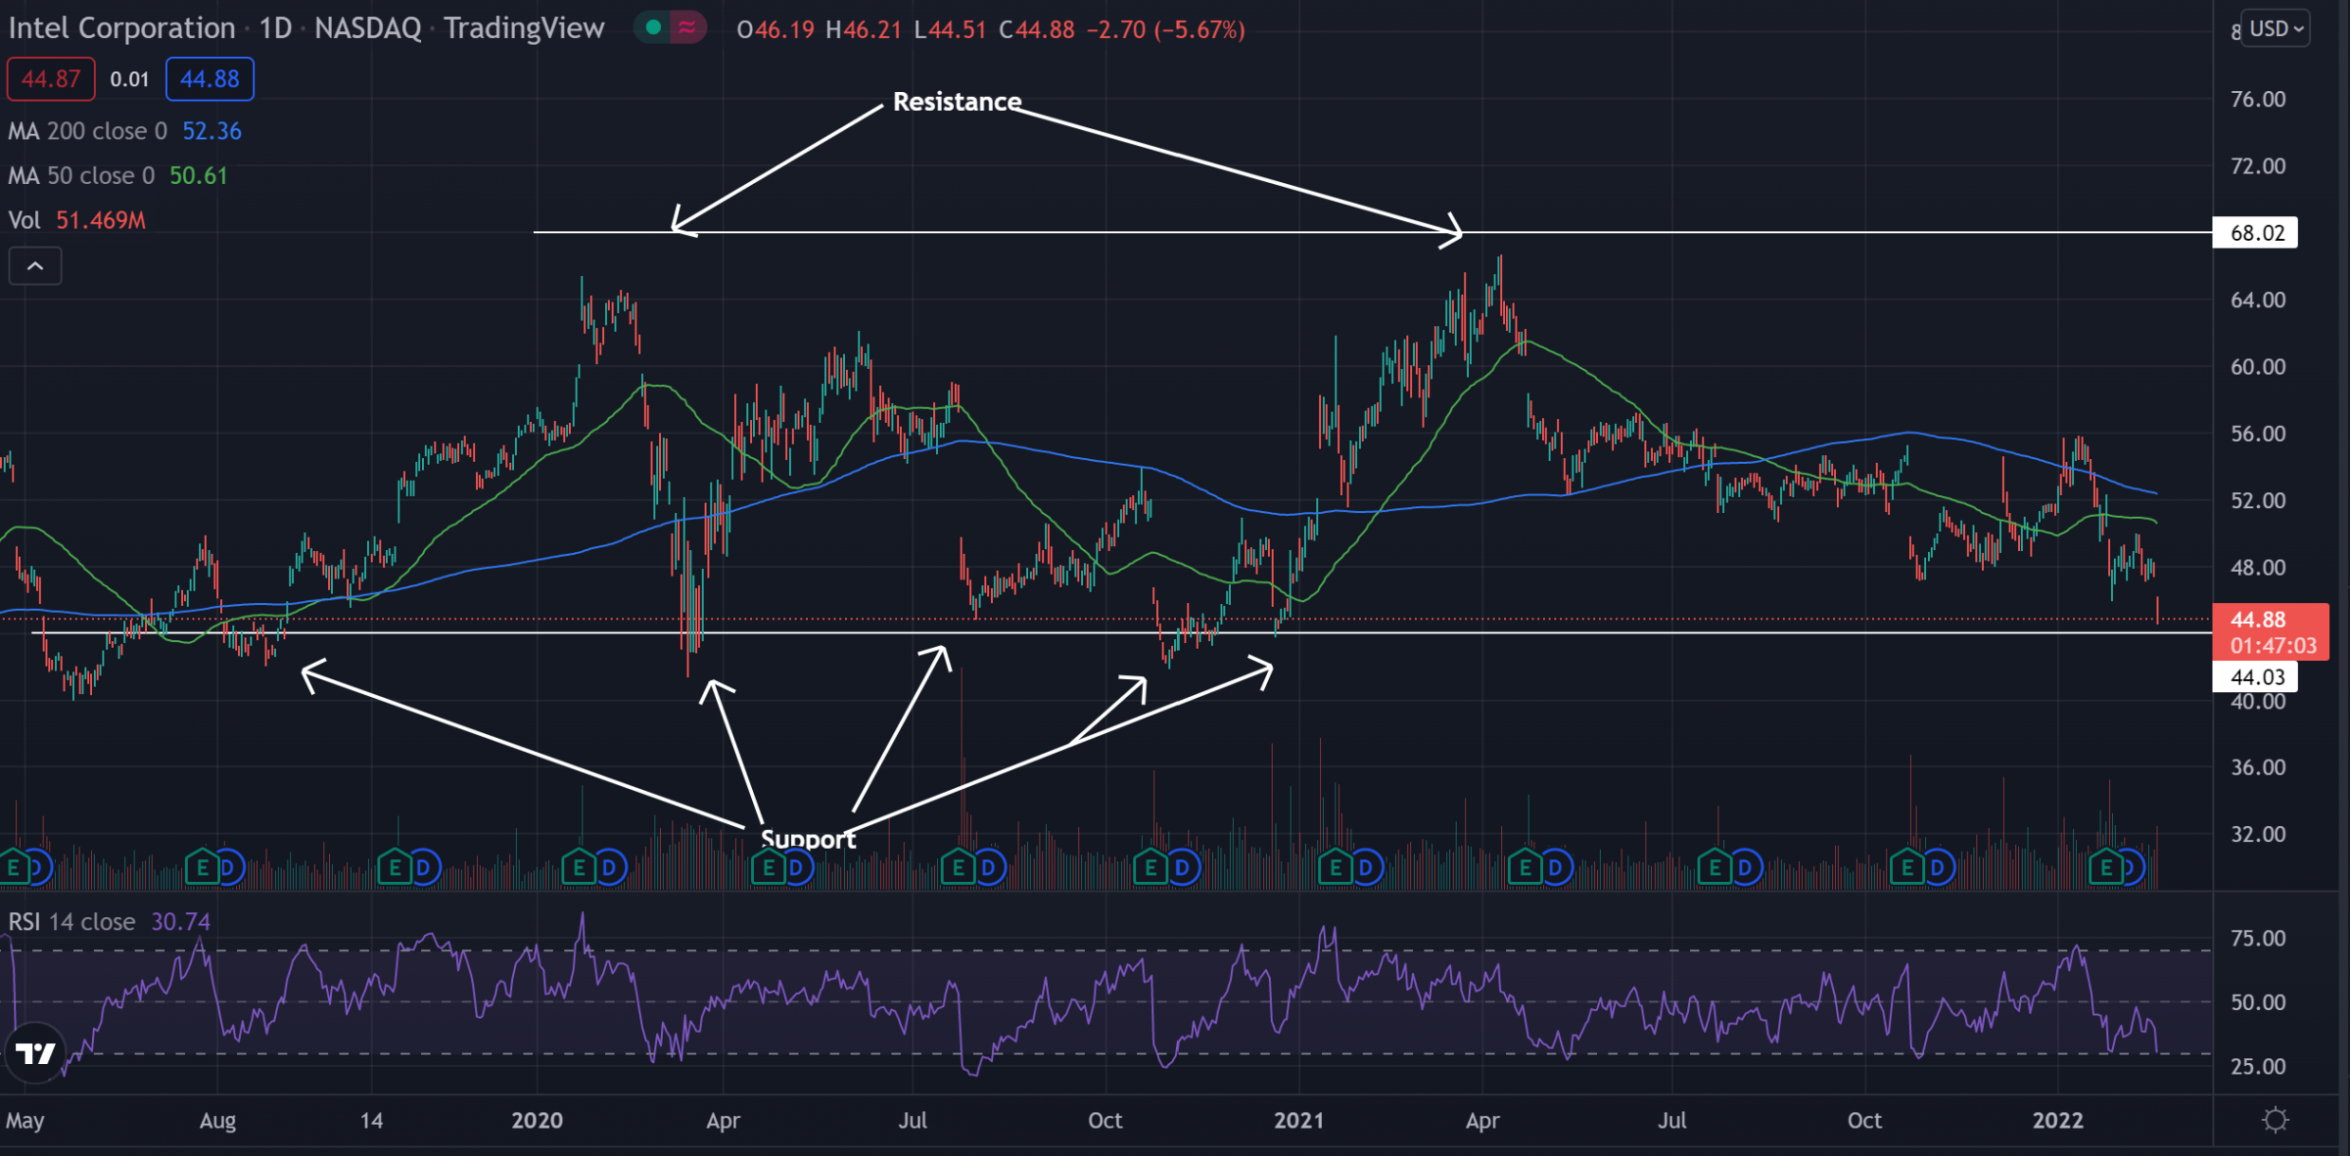This screenshot has width=2350, height=1156.
Task: Open dividend D marker near the 14 date label
Action: click(424, 867)
